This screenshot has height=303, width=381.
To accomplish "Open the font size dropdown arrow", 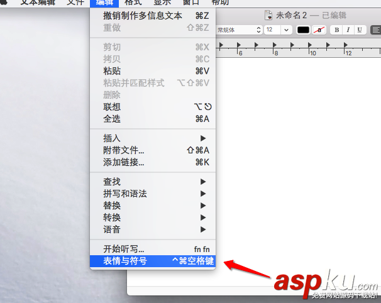I will pos(286,30).
